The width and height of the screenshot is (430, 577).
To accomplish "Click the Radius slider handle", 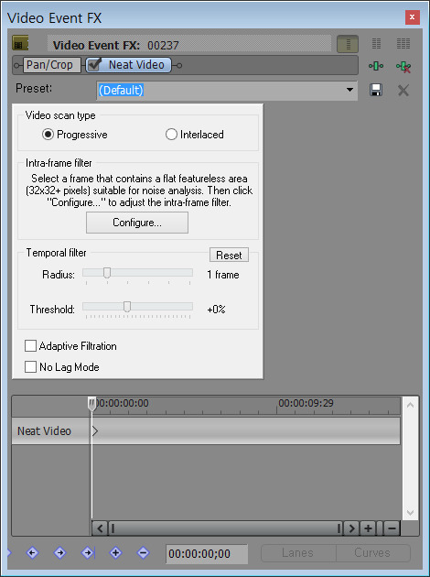I will [x=107, y=273].
